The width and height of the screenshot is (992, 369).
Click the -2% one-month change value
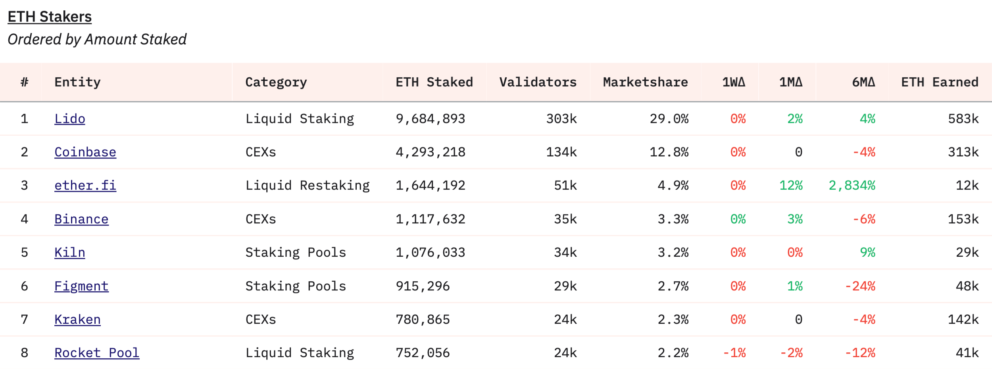coord(791,353)
